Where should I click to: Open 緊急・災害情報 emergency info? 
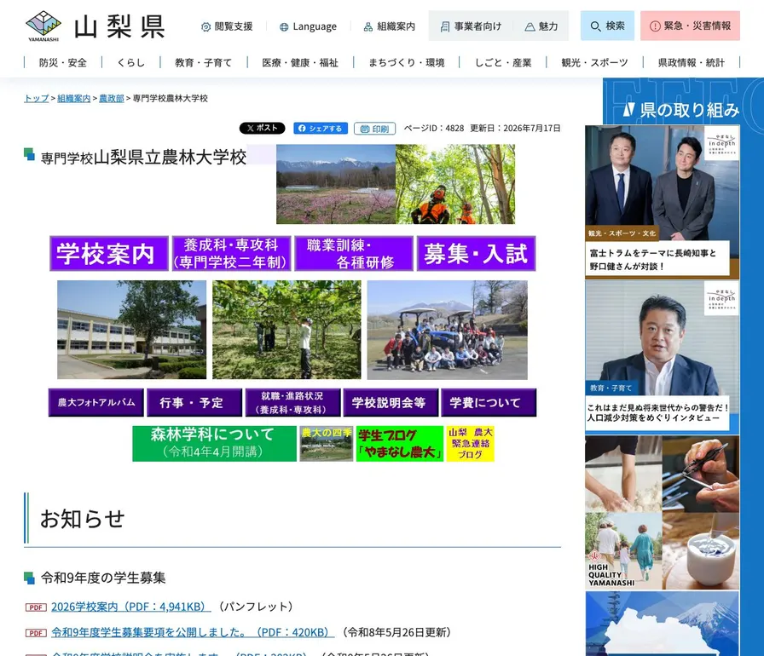click(x=690, y=26)
